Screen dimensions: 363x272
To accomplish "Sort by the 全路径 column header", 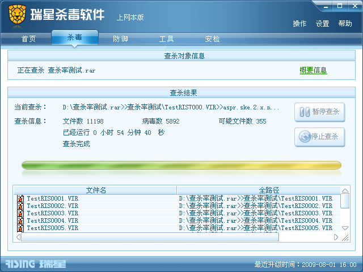I will pos(259,190).
